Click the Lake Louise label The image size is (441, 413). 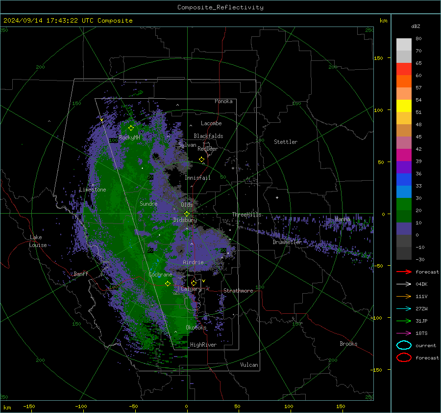39,241
